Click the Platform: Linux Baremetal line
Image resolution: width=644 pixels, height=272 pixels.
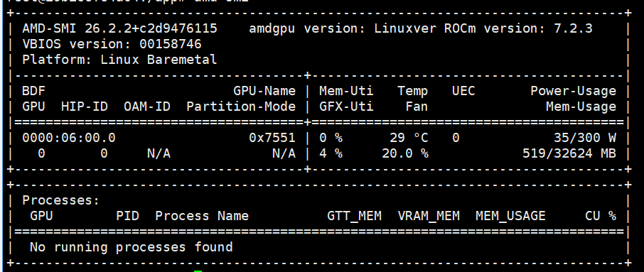[119, 60]
